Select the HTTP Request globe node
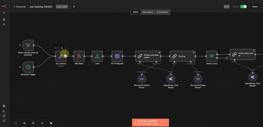This screenshot has height=127, width=263. 117,56
